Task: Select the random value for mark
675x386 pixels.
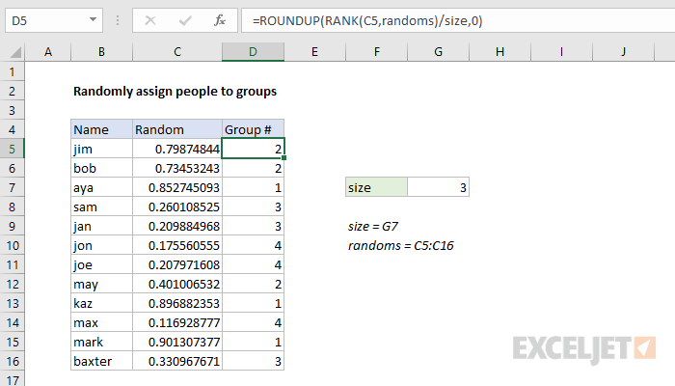Action: [x=176, y=343]
